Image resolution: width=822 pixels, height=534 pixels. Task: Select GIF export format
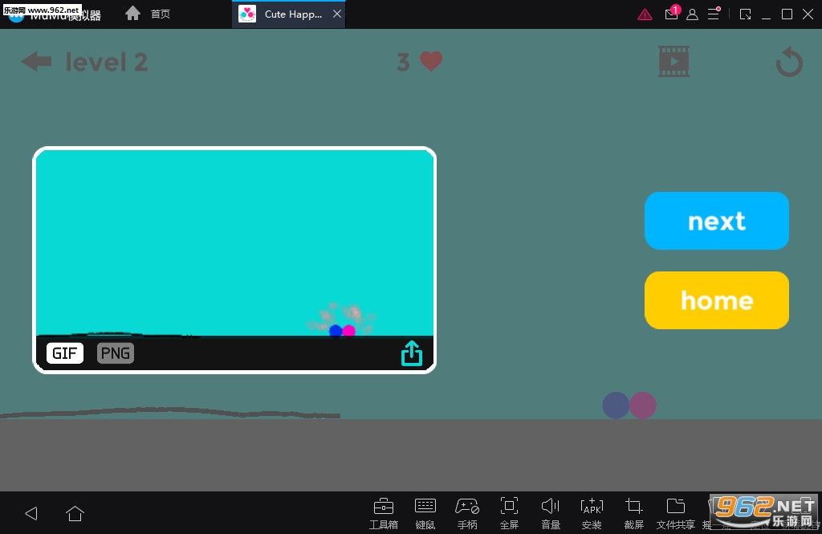[64, 353]
